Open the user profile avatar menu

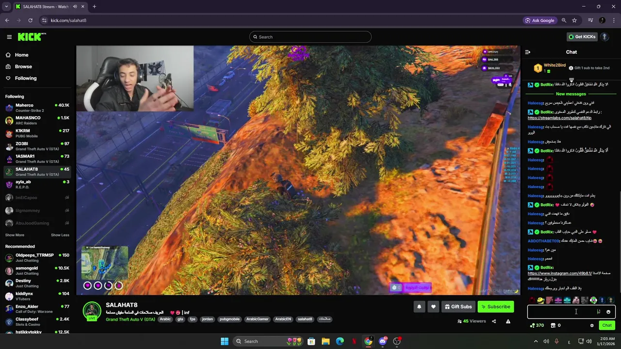pos(605,37)
